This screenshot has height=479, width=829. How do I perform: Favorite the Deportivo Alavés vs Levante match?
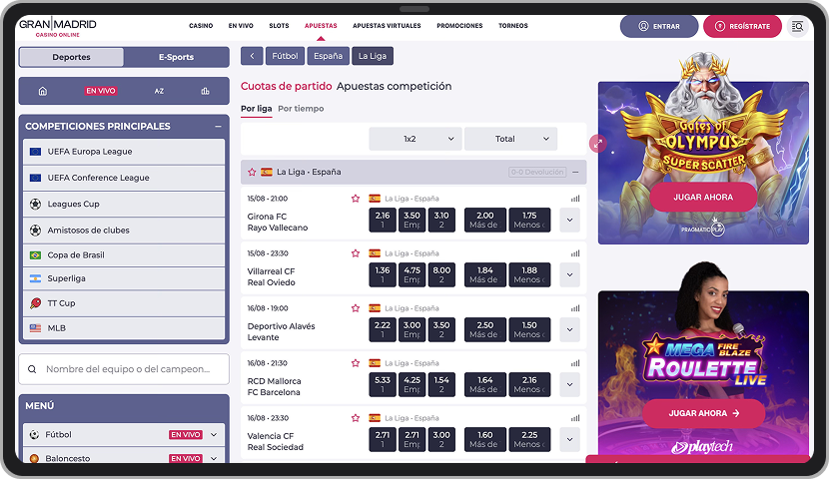pyautogui.click(x=356, y=308)
